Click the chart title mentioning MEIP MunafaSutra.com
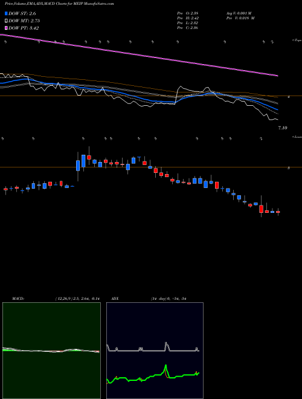 (59, 4)
